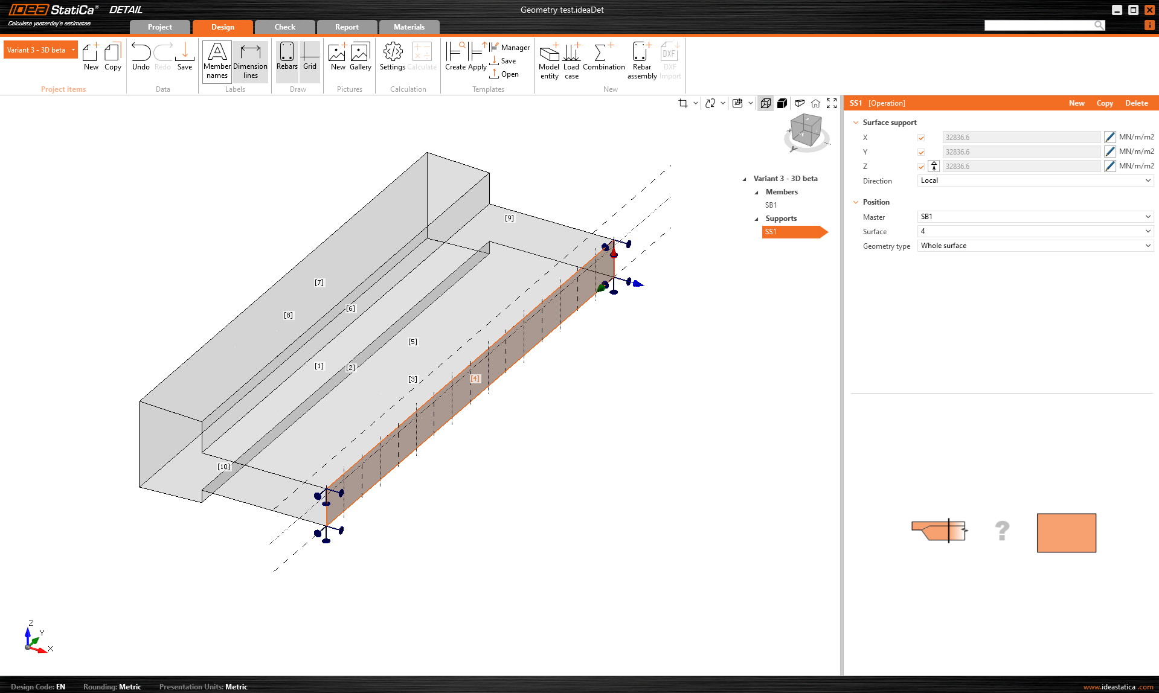Uncheck the X surface support checkbox
This screenshot has width=1159, height=693.
921,138
